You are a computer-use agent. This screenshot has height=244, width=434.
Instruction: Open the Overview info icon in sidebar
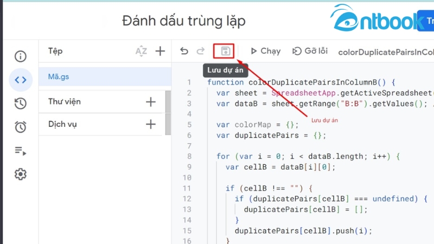click(x=21, y=56)
